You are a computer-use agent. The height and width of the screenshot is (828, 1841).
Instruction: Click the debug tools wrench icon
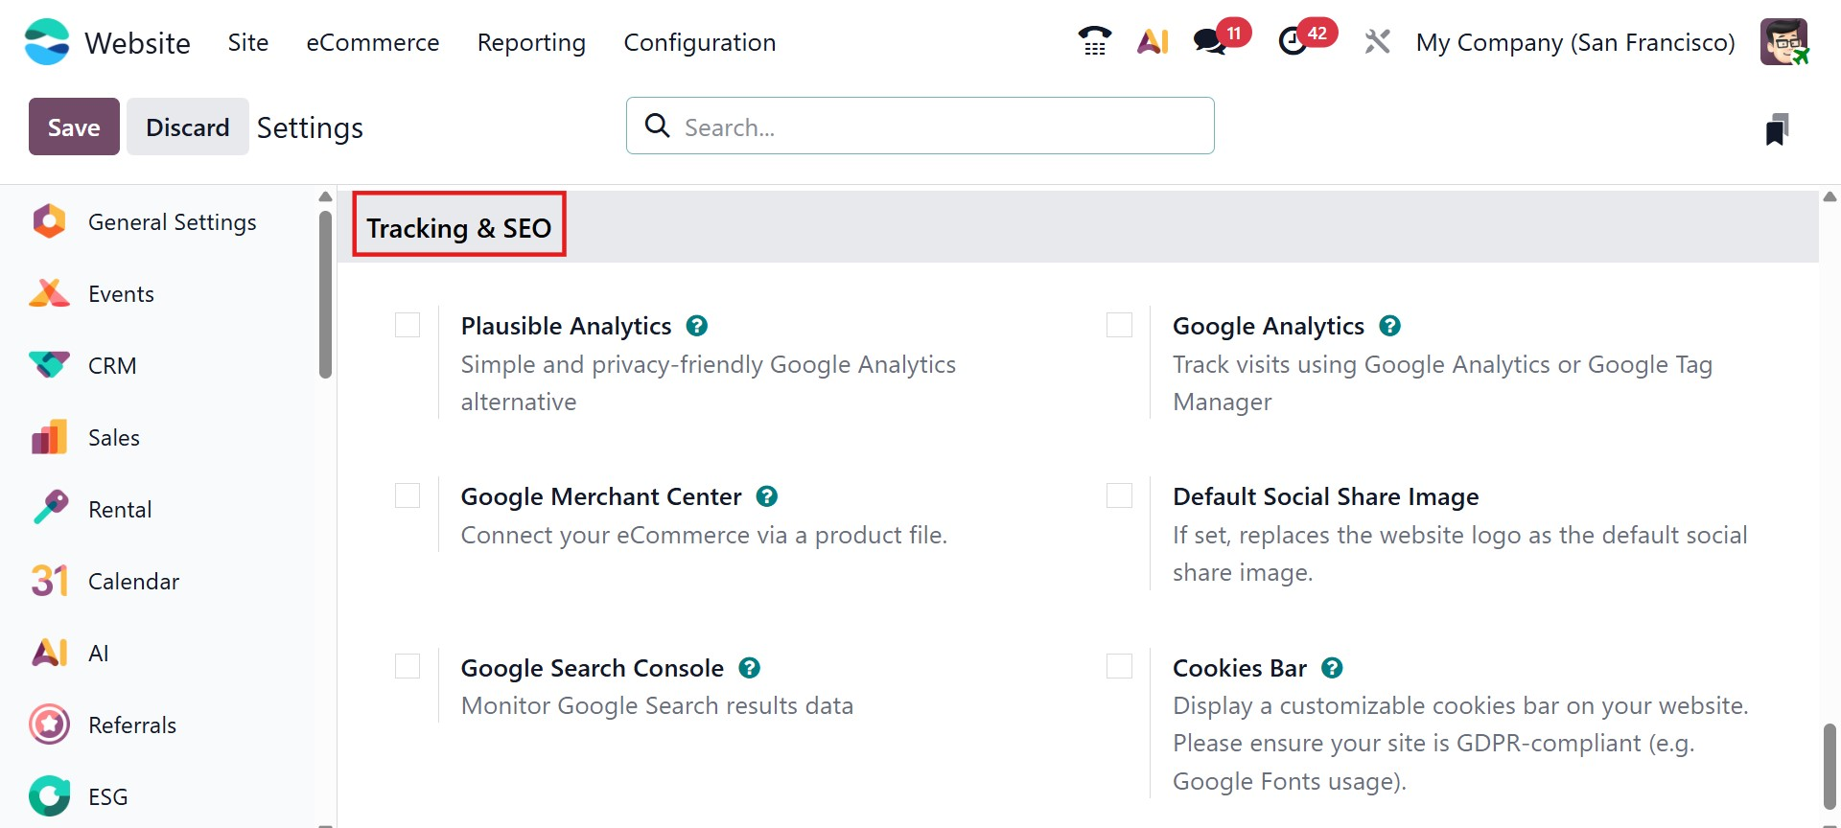point(1377,41)
